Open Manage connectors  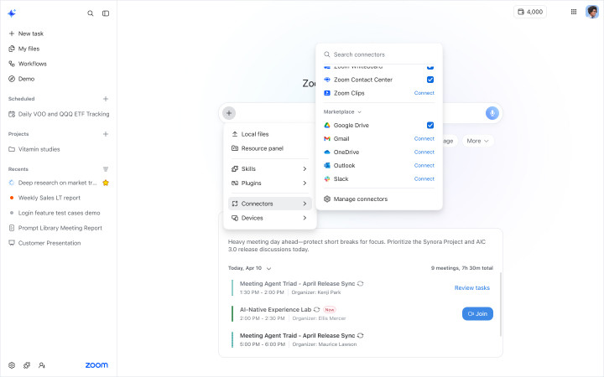point(356,199)
